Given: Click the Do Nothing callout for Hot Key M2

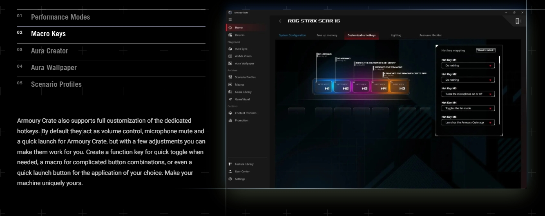Looking at the screenshot, I should pos(343,59).
